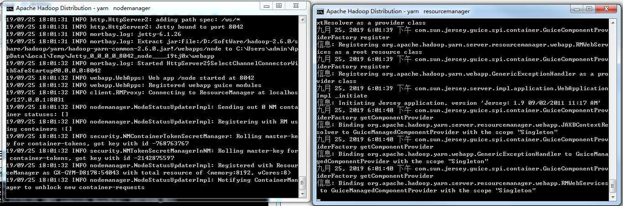The width and height of the screenshot is (623, 206).
Task: Click the 'Extract jar:file:/D:/SoftWare/hadoop-2.6.0' line
Action: pos(152,41)
